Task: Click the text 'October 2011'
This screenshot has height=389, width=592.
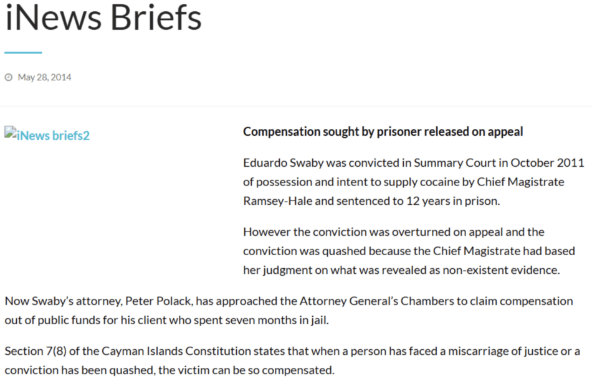Action: [x=547, y=163]
